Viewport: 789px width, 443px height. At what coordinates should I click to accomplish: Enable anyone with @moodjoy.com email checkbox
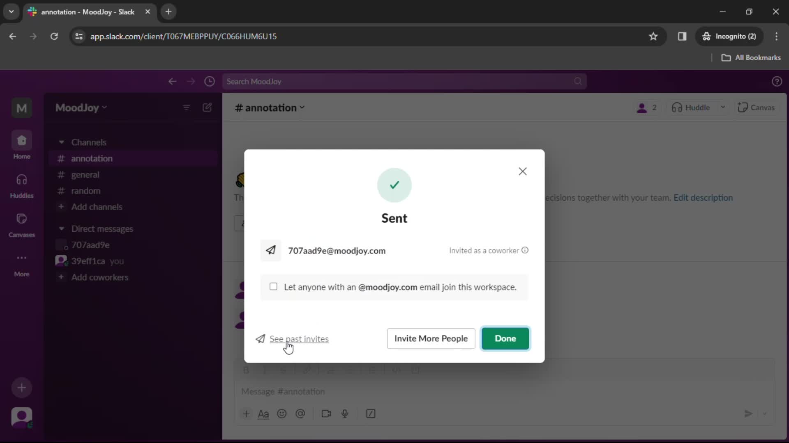274,287
